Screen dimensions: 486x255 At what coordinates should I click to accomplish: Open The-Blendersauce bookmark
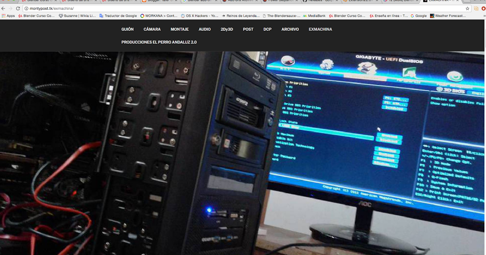(x=281, y=16)
